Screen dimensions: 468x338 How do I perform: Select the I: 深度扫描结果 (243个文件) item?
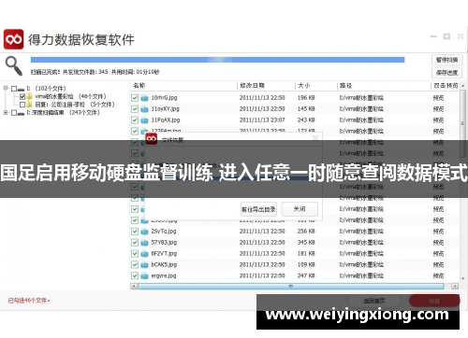pos(64,113)
